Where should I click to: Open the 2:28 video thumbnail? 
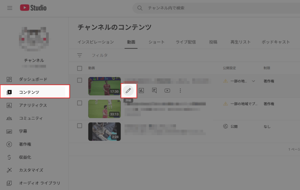click(x=104, y=131)
